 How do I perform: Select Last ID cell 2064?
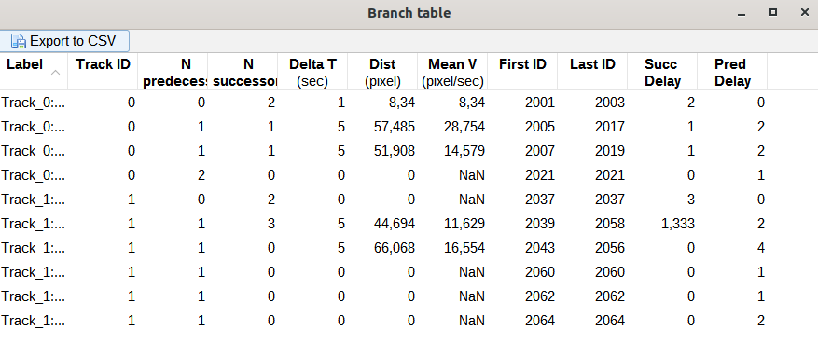[x=592, y=321]
